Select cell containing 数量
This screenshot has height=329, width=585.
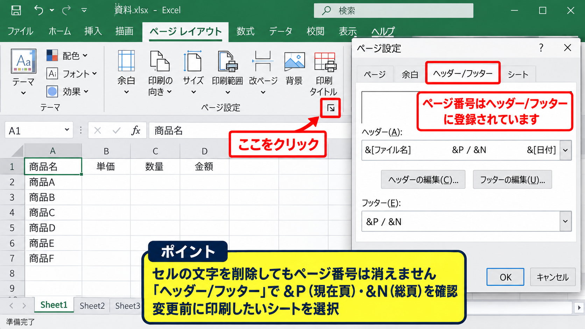(155, 166)
